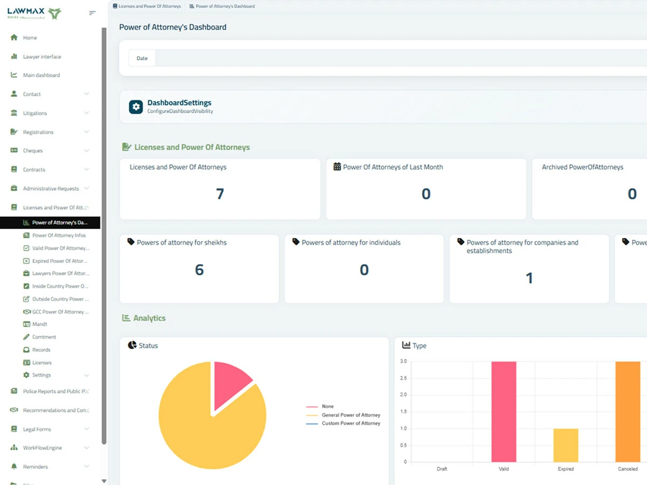The height and width of the screenshot is (485, 647).
Task: Open the Powers of attorney for sheikhs card
Action: tap(199, 269)
